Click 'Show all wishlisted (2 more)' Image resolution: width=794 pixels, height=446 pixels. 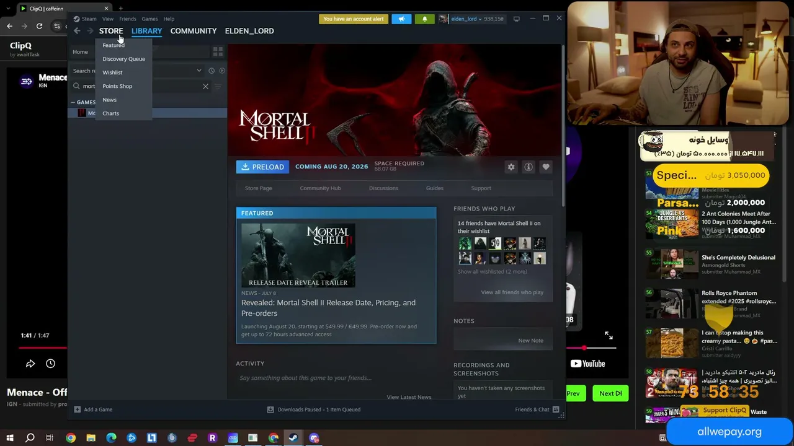[x=493, y=271]
